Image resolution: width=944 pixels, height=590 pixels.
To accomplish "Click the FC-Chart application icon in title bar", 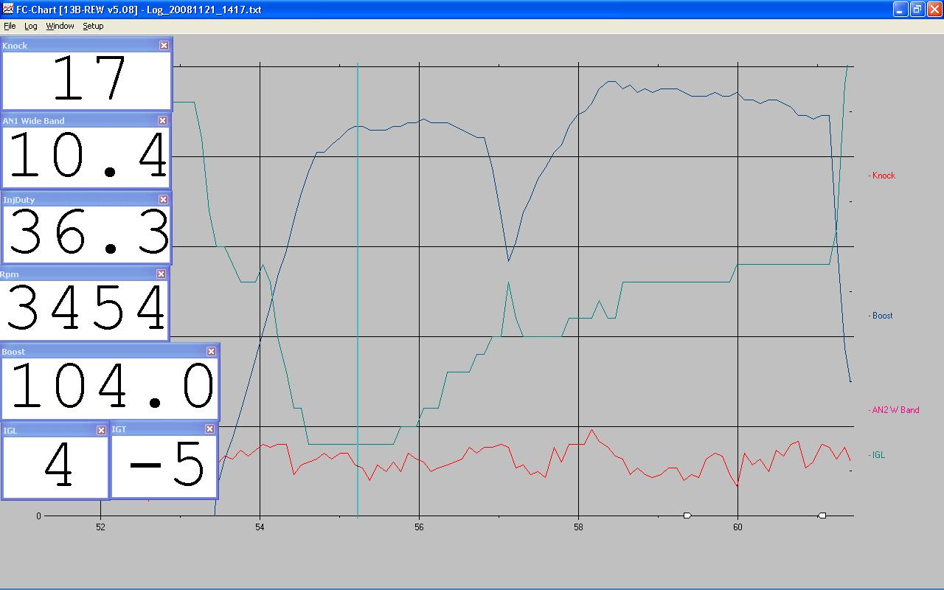I will 8,10.
